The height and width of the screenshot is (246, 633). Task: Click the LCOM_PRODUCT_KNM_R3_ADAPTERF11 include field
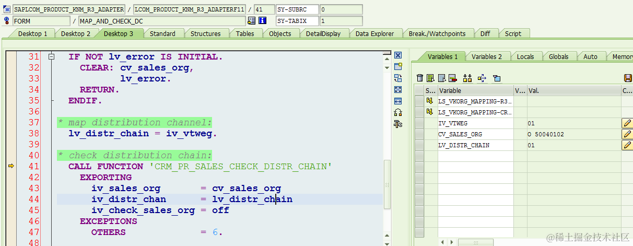189,9
